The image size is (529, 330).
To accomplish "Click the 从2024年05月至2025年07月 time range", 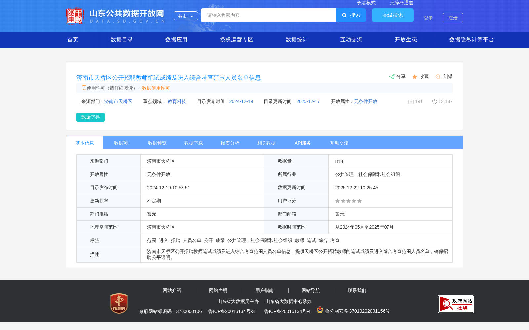I will [364, 227].
